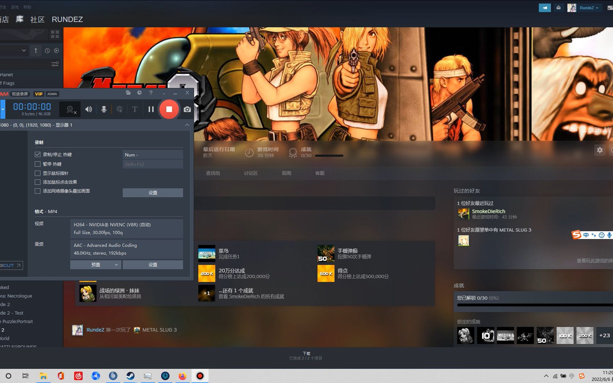
Task: Open Steam announcements megaphone icon
Action: (x=545, y=8)
